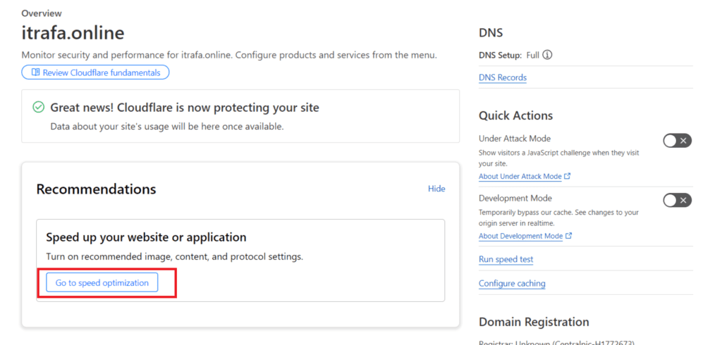Click the Domain Registration heading
The image size is (722, 345).
[534, 322]
